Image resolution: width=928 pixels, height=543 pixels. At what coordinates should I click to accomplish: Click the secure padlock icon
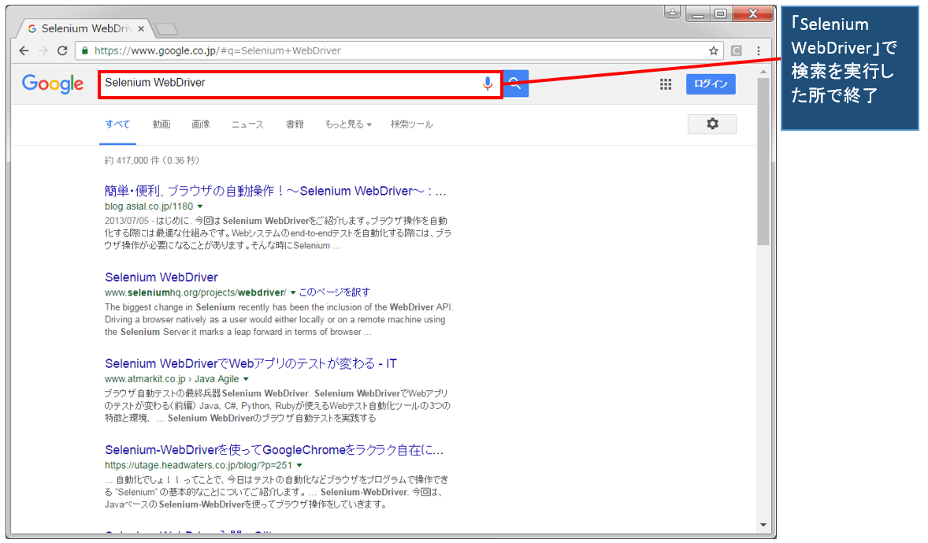tap(85, 51)
